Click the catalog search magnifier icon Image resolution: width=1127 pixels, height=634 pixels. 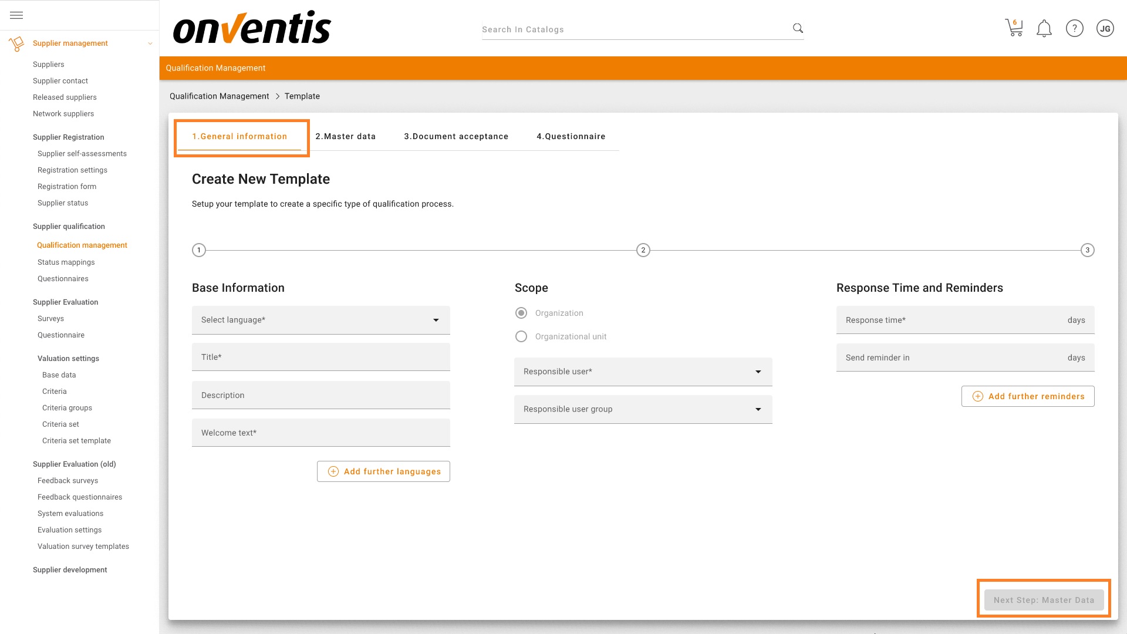(798, 28)
